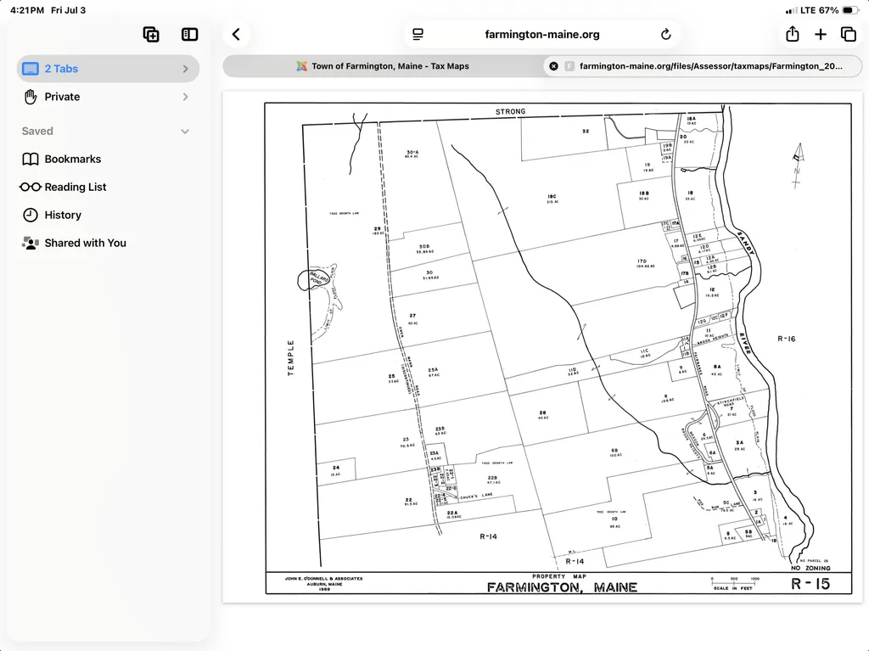Check battery status icon
869x651 pixels.
pyautogui.click(x=850, y=10)
